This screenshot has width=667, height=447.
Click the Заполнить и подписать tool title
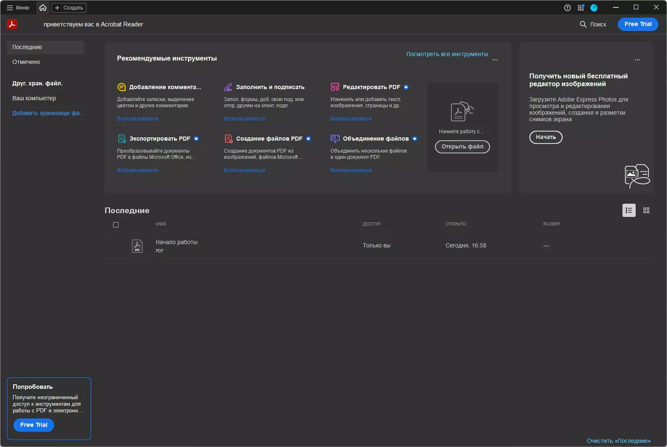click(x=270, y=87)
